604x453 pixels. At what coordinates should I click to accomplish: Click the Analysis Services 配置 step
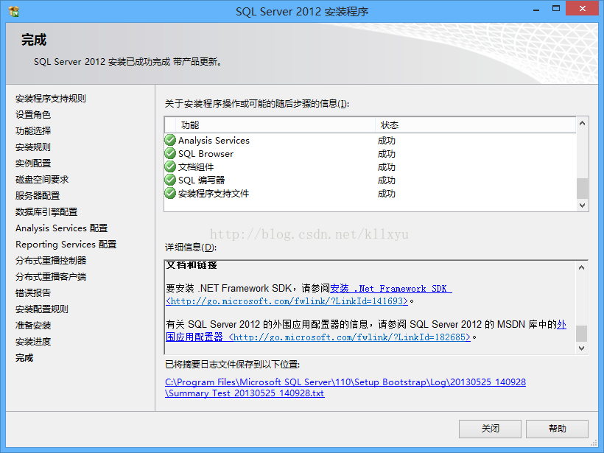(x=62, y=228)
